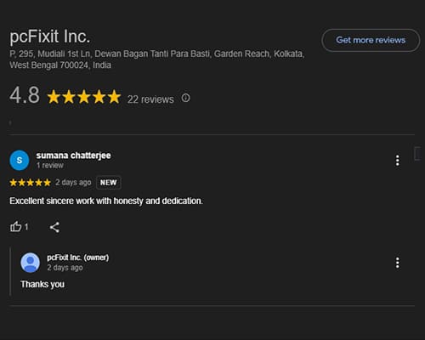
Task: Click the Garden Reach, Kolkata address text
Action: point(259,54)
